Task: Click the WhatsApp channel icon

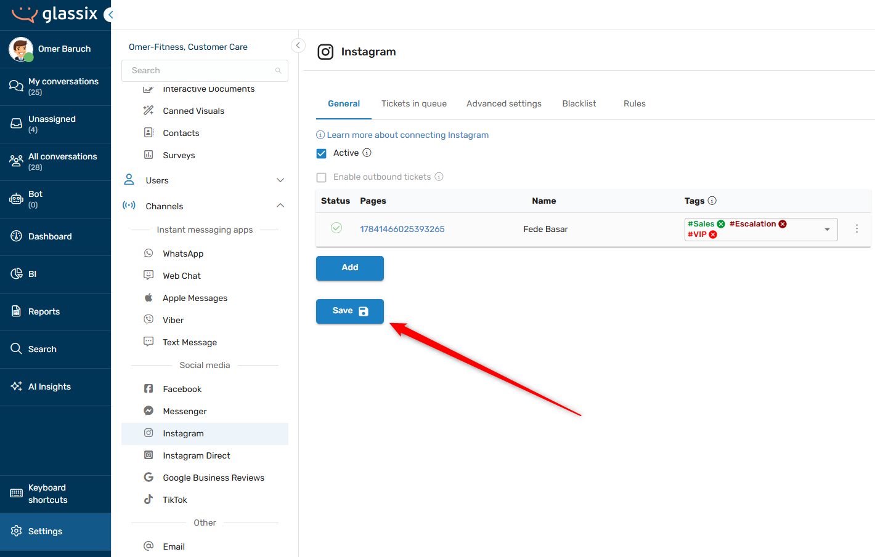Action: (x=149, y=253)
